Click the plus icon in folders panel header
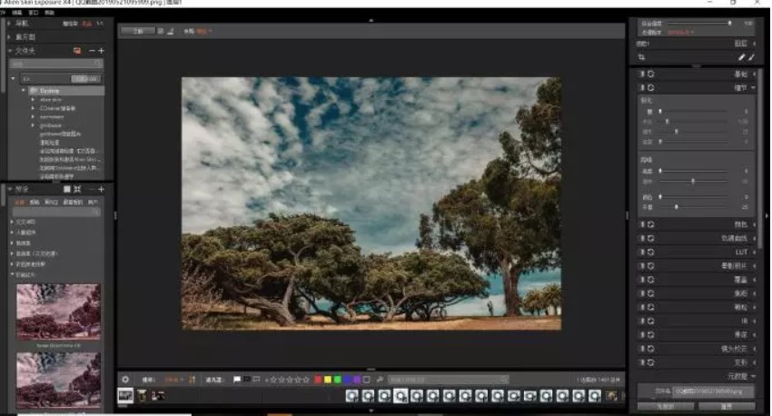The width and height of the screenshot is (772, 416). [101, 50]
